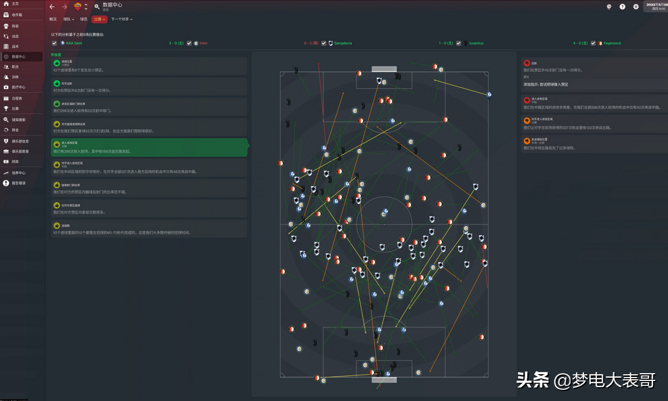Select the 失去球权位置 possession lost insight
This screenshot has width=668, height=401.
pos(593,144)
